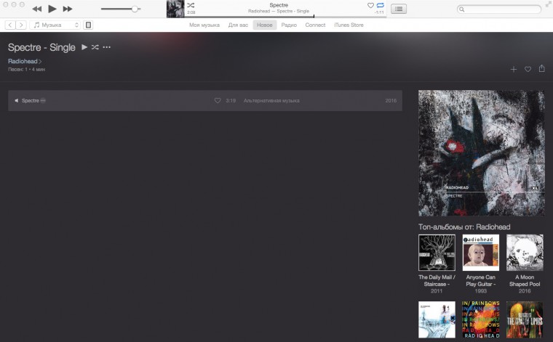This screenshot has width=553, height=342.
Task: Add album to library with plus icon
Action: [x=514, y=69]
